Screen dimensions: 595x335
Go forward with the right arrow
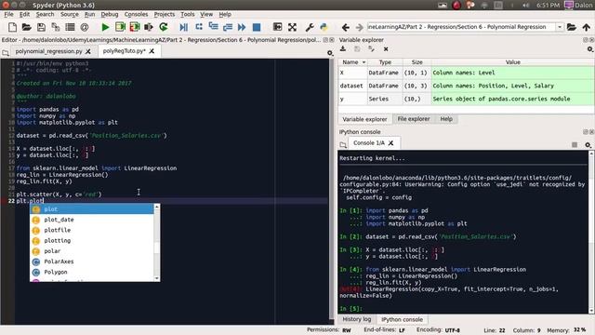(360, 27)
